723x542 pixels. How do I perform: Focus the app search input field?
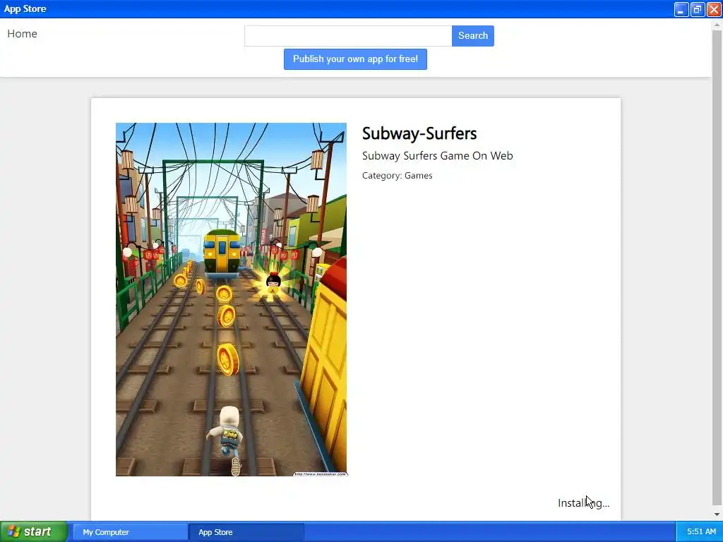point(348,36)
